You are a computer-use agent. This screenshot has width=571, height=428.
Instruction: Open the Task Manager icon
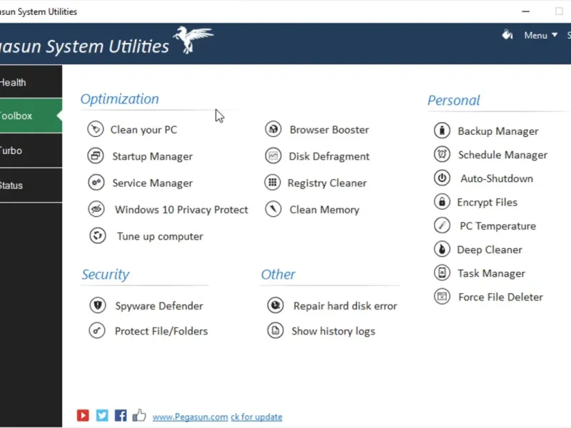(x=442, y=273)
